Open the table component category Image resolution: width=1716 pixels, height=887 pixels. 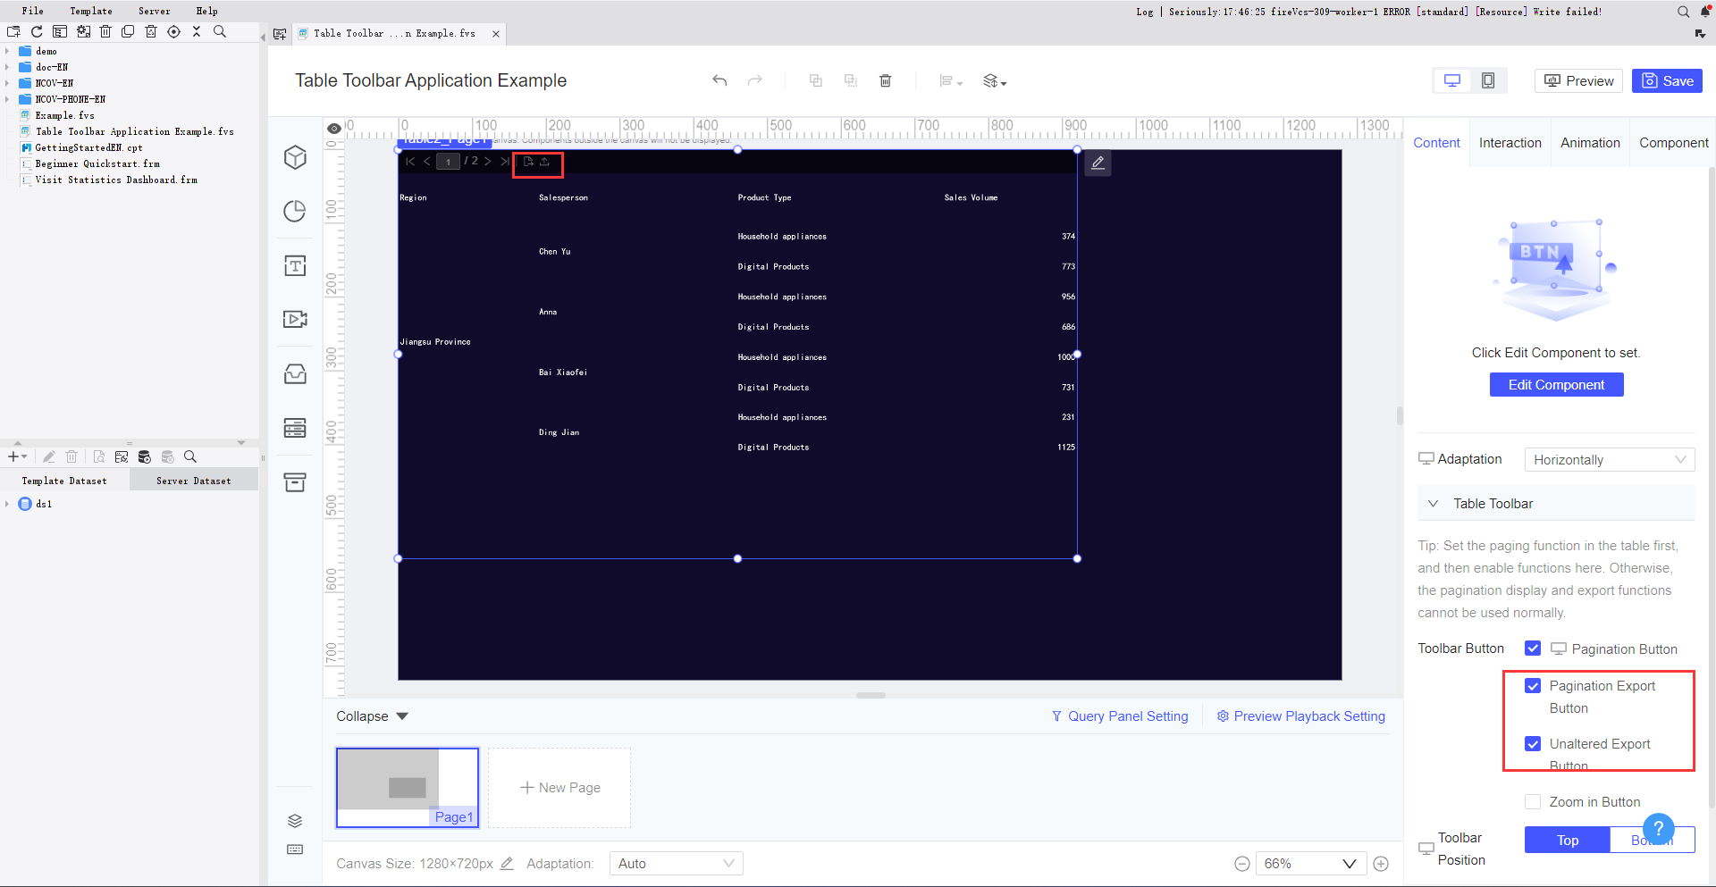coord(295,428)
